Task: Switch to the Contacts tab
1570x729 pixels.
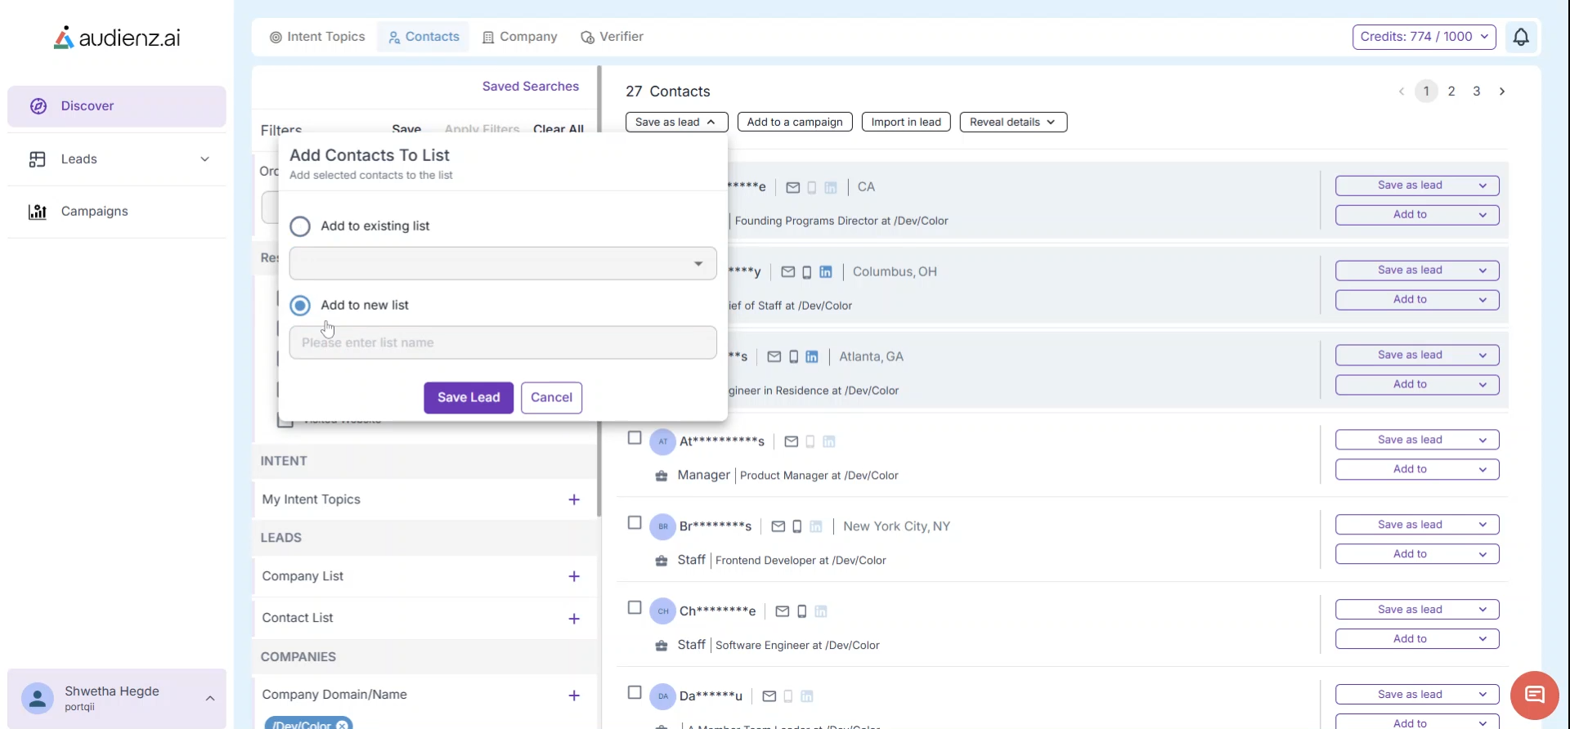Action: (x=424, y=37)
